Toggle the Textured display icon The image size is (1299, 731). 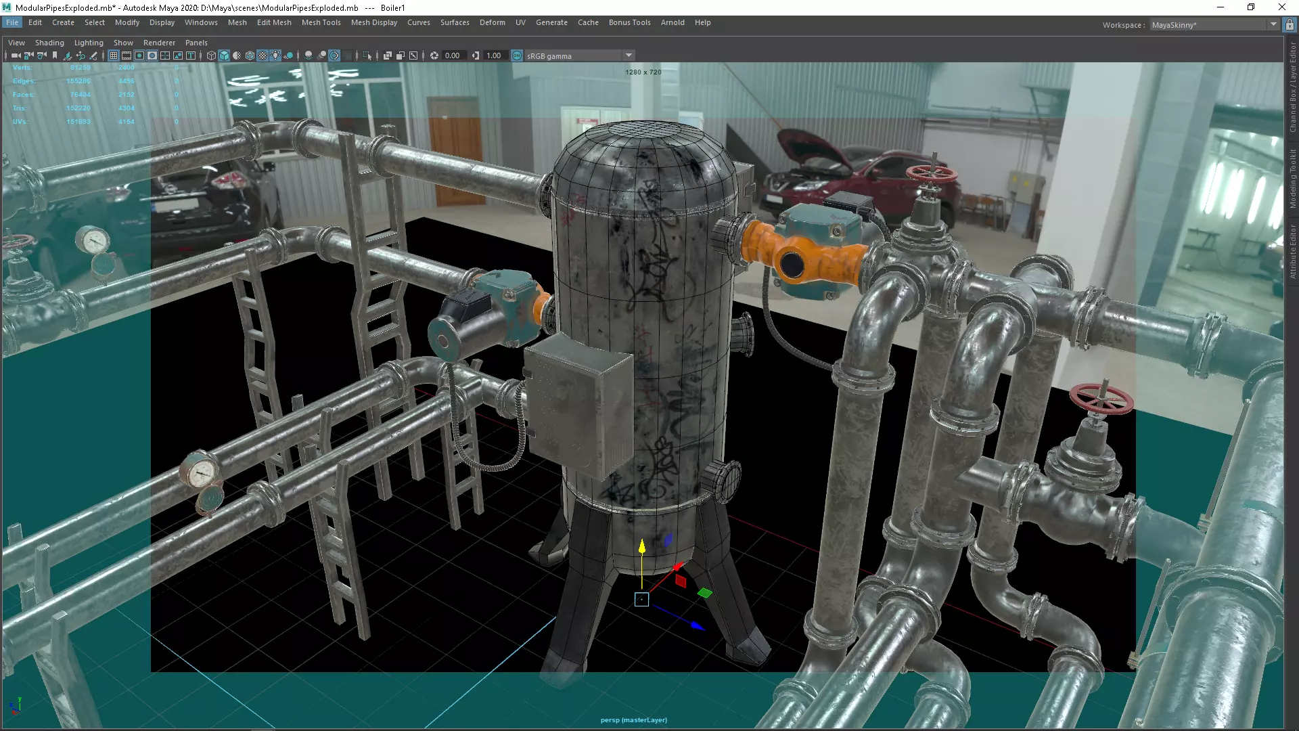(x=263, y=56)
